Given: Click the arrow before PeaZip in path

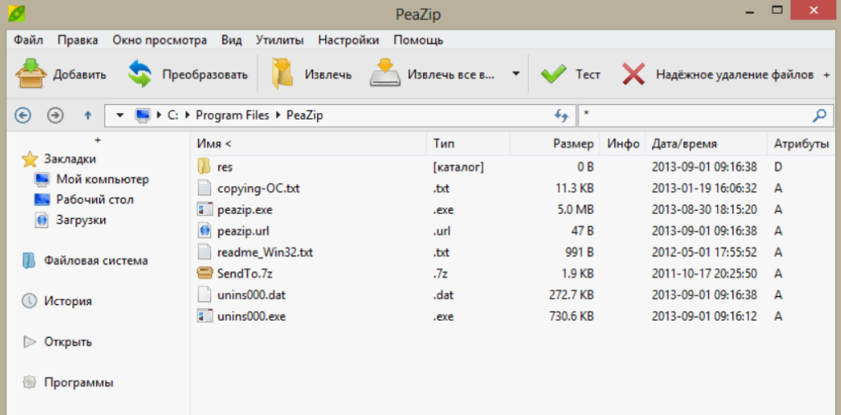Looking at the screenshot, I should (x=279, y=115).
